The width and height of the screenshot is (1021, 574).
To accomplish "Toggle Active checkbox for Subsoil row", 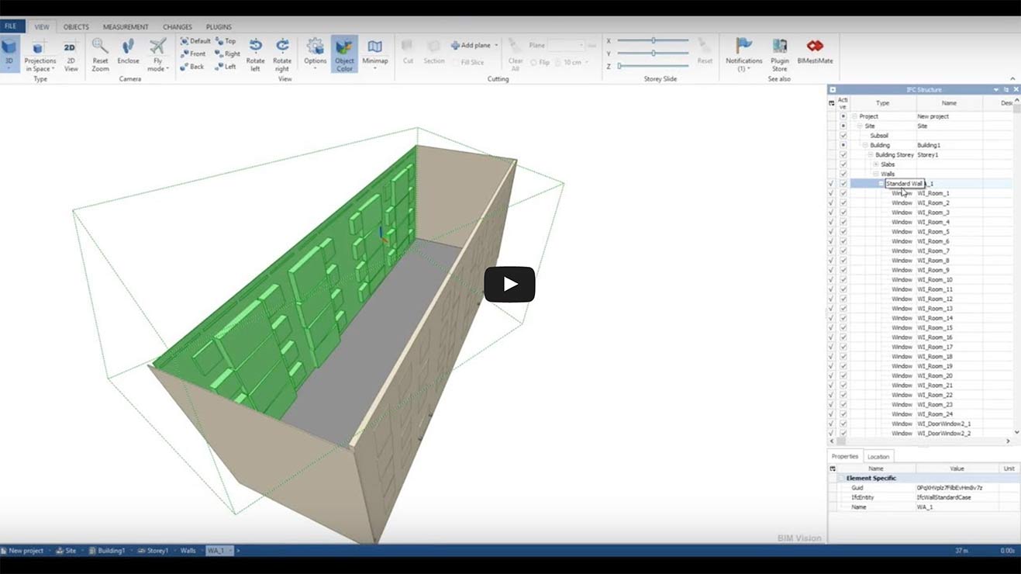I will click(x=843, y=136).
